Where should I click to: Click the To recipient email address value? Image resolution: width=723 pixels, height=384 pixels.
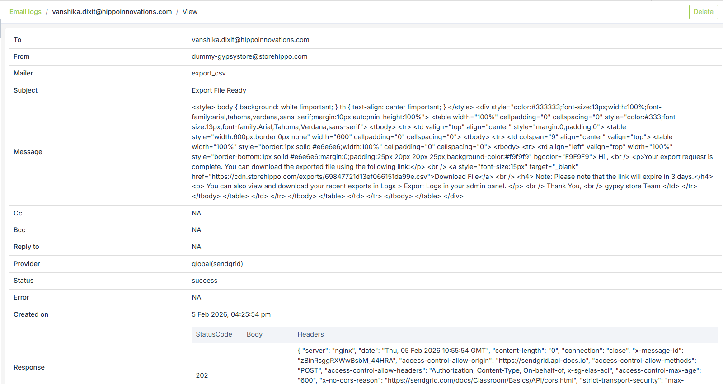click(250, 40)
